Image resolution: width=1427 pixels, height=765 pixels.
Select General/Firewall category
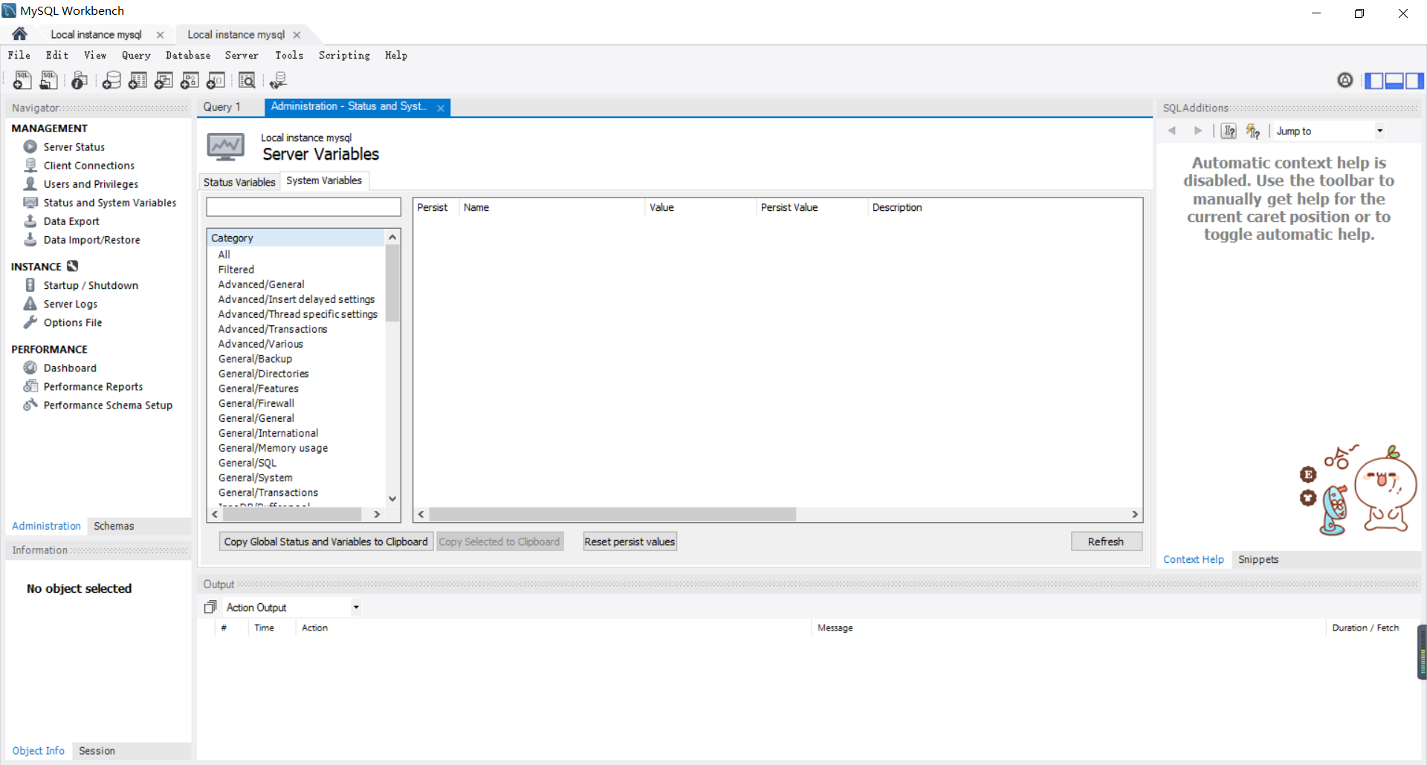click(256, 403)
